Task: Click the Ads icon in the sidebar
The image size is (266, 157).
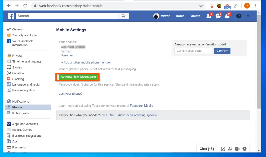Action: point(9,141)
